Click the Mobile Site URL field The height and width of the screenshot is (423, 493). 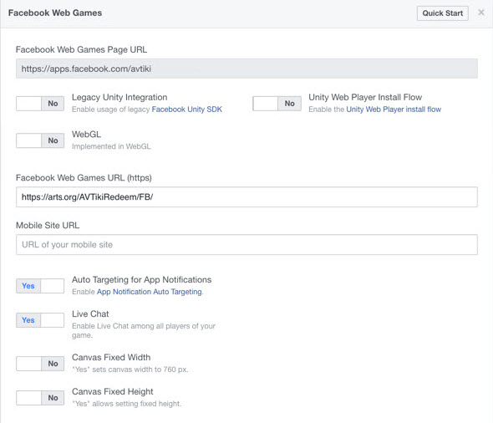(x=246, y=245)
